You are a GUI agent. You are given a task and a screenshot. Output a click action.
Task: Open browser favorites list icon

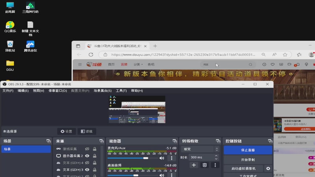point(299,55)
